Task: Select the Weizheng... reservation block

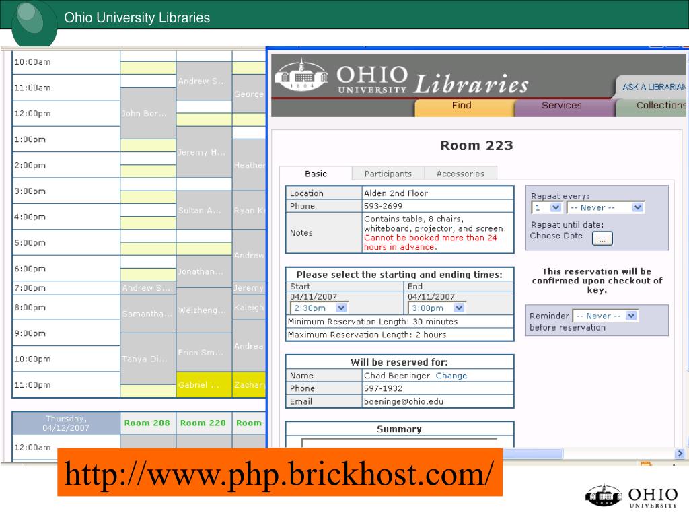Action: [x=204, y=310]
